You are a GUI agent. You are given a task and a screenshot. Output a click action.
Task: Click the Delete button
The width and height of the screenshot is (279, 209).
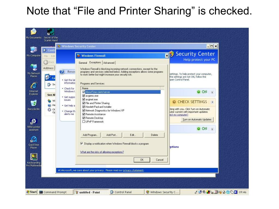pos(154,135)
